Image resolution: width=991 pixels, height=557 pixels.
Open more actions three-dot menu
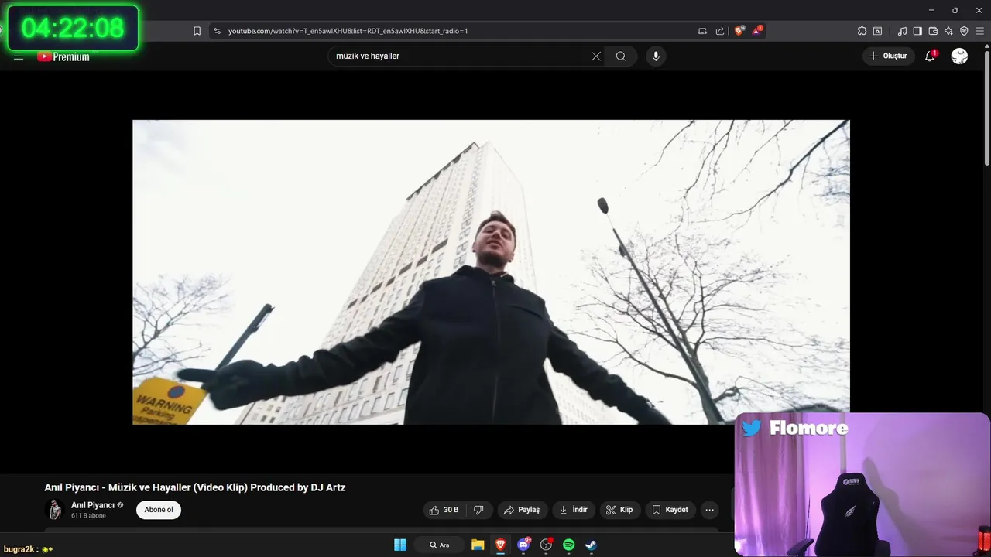click(x=709, y=510)
